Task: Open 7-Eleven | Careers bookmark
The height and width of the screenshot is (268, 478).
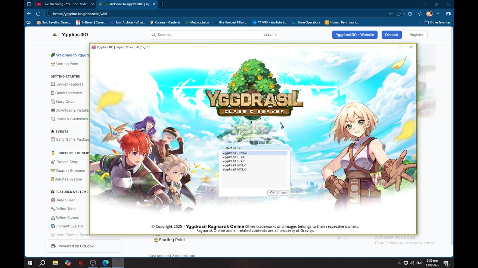Action: coord(91,22)
